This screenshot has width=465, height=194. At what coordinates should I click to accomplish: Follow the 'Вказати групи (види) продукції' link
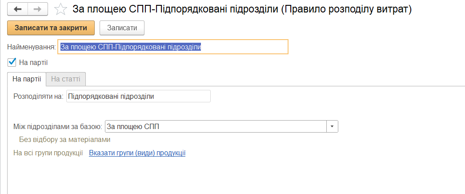[137, 153]
